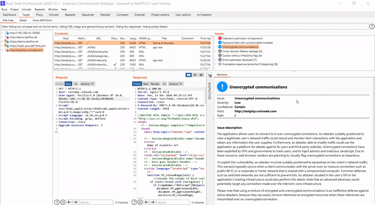The width and height of the screenshot is (375, 205).
Task: Select the Advisory tab
Action: click(222, 75)
